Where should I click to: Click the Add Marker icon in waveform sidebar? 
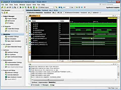click(x=30, y=43)
